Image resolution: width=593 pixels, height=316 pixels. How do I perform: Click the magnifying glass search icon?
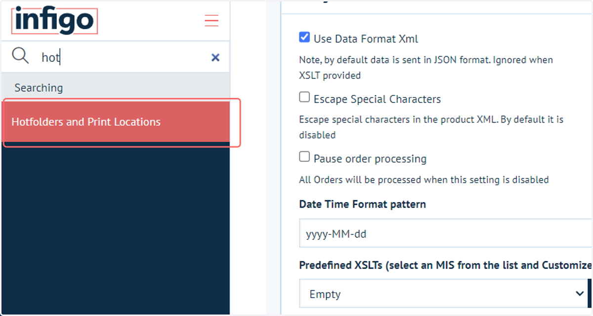click(20, 56)
